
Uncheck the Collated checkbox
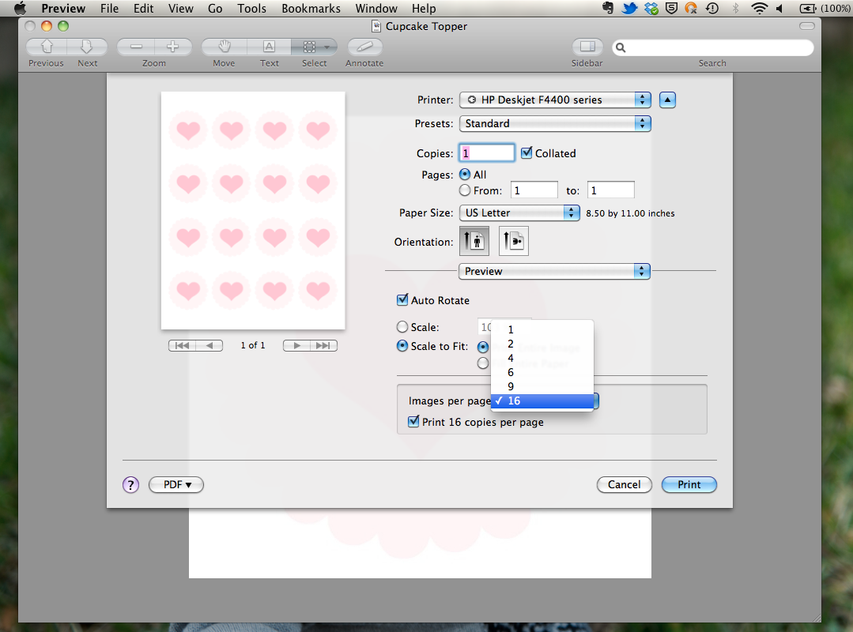pos(527,153)
